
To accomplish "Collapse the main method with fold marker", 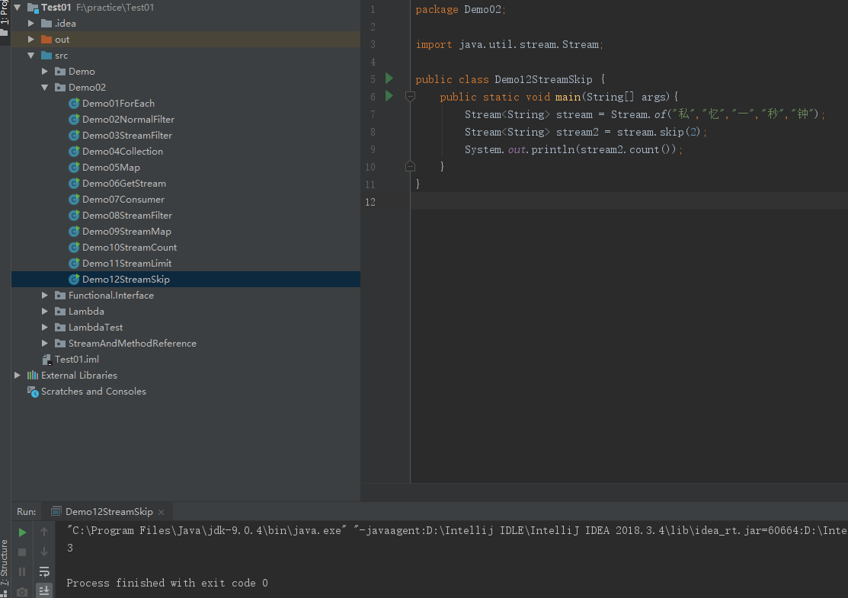I will pyautogui.click(x=410, y=97).
